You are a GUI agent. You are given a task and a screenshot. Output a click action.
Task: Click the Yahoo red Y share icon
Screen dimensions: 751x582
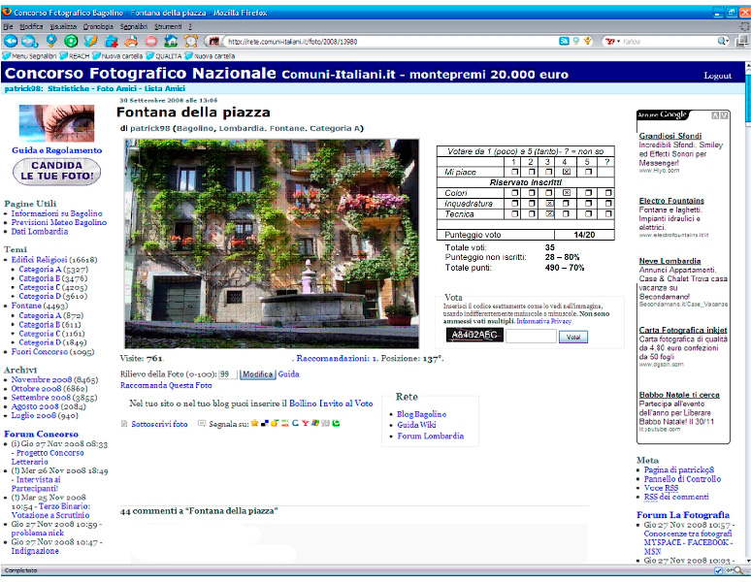[x=305, y=423]
